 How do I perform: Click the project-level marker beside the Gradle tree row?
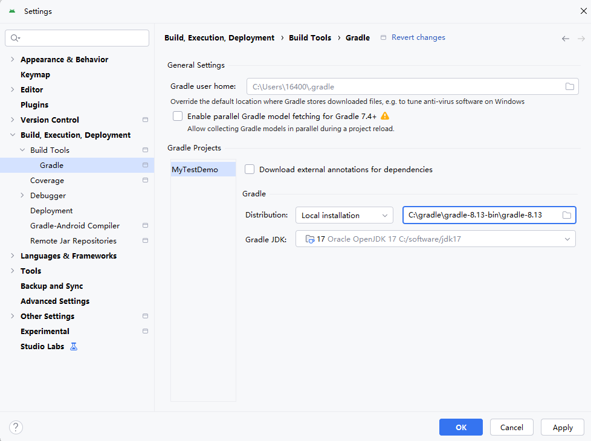pos(145,165)
